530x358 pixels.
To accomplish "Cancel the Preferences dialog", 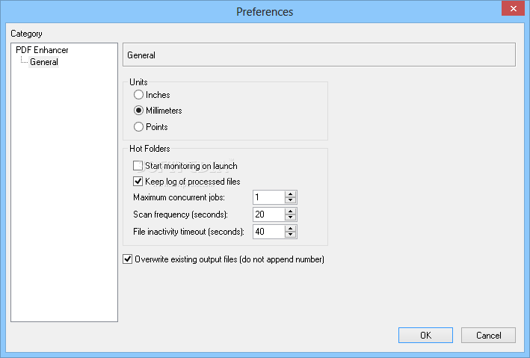I will pos(488,335).
